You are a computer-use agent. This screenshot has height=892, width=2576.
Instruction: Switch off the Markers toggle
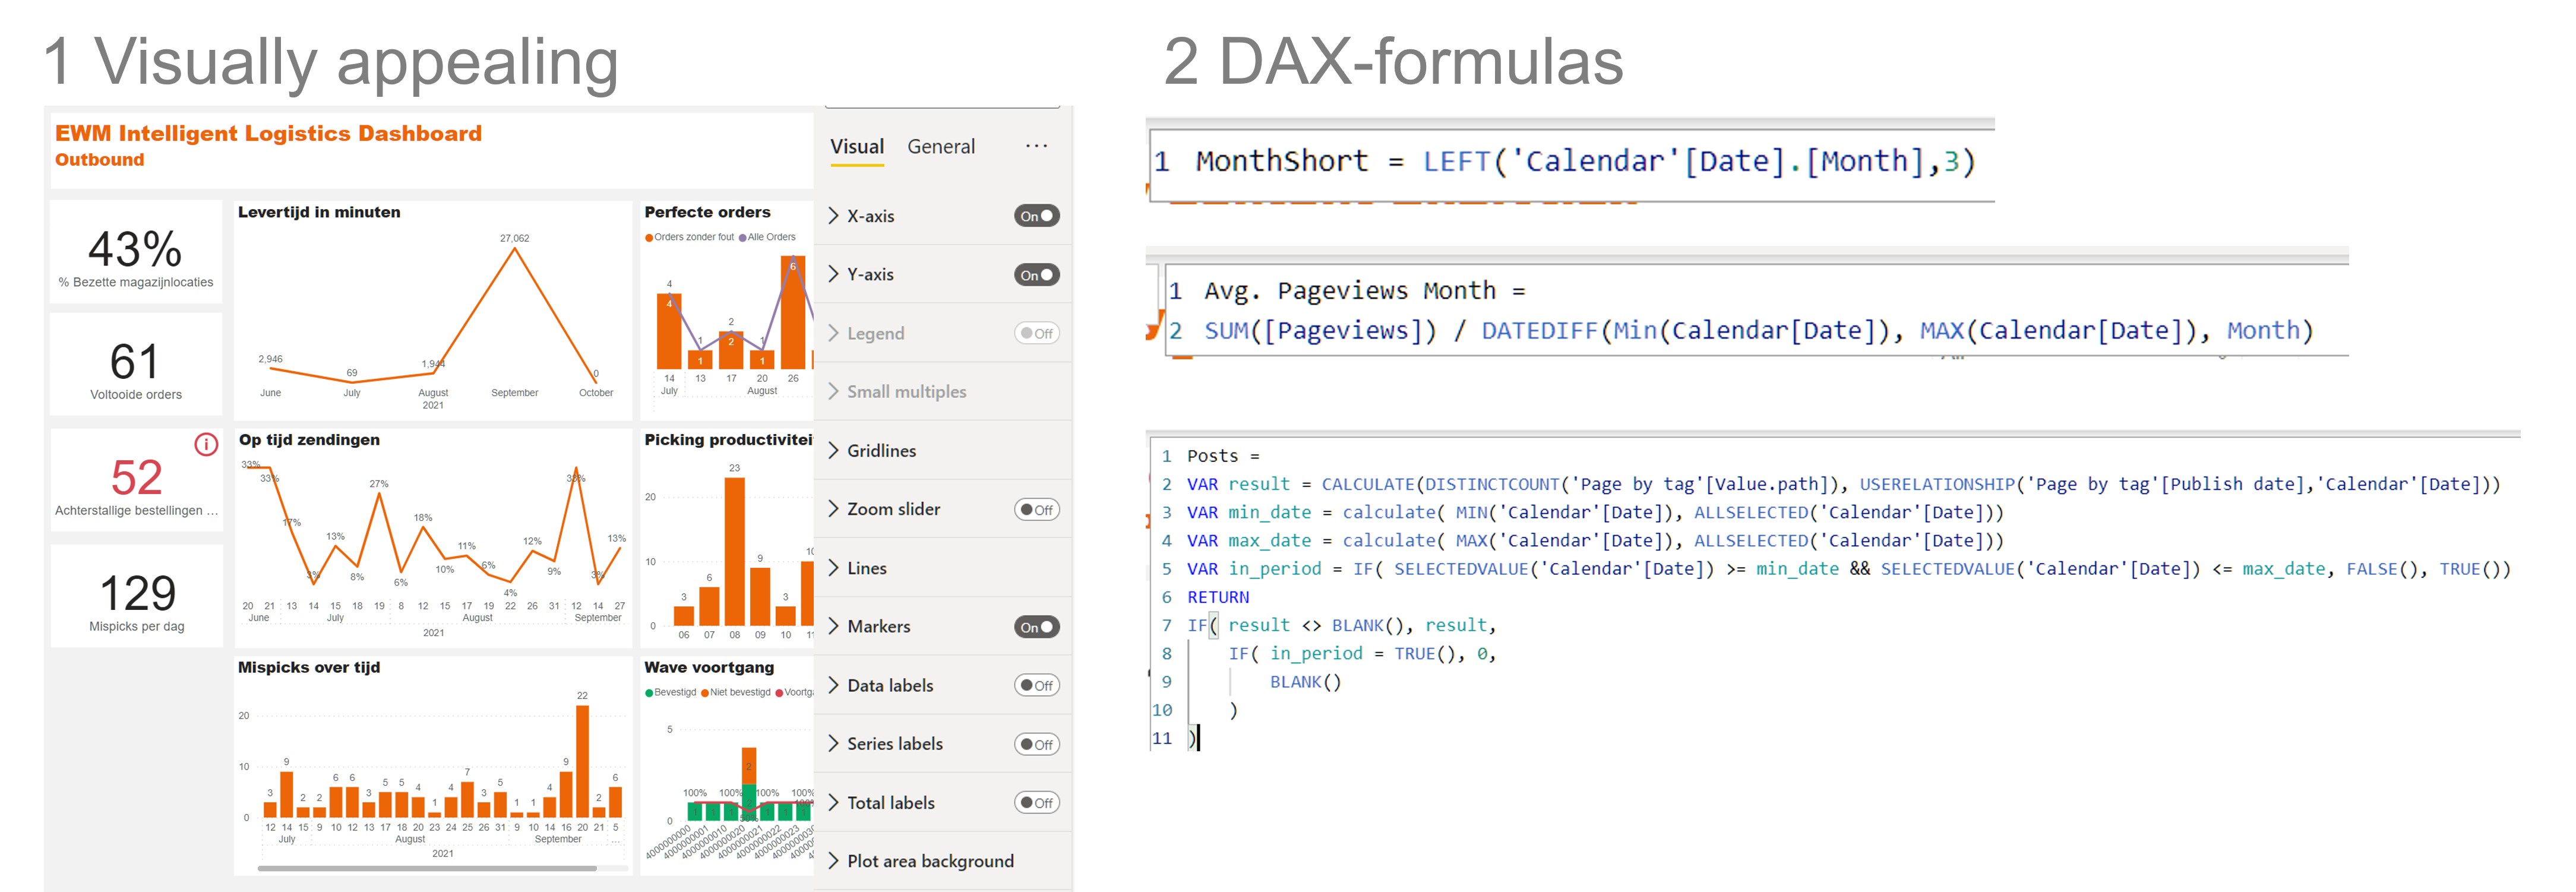tap(1036, 627)
